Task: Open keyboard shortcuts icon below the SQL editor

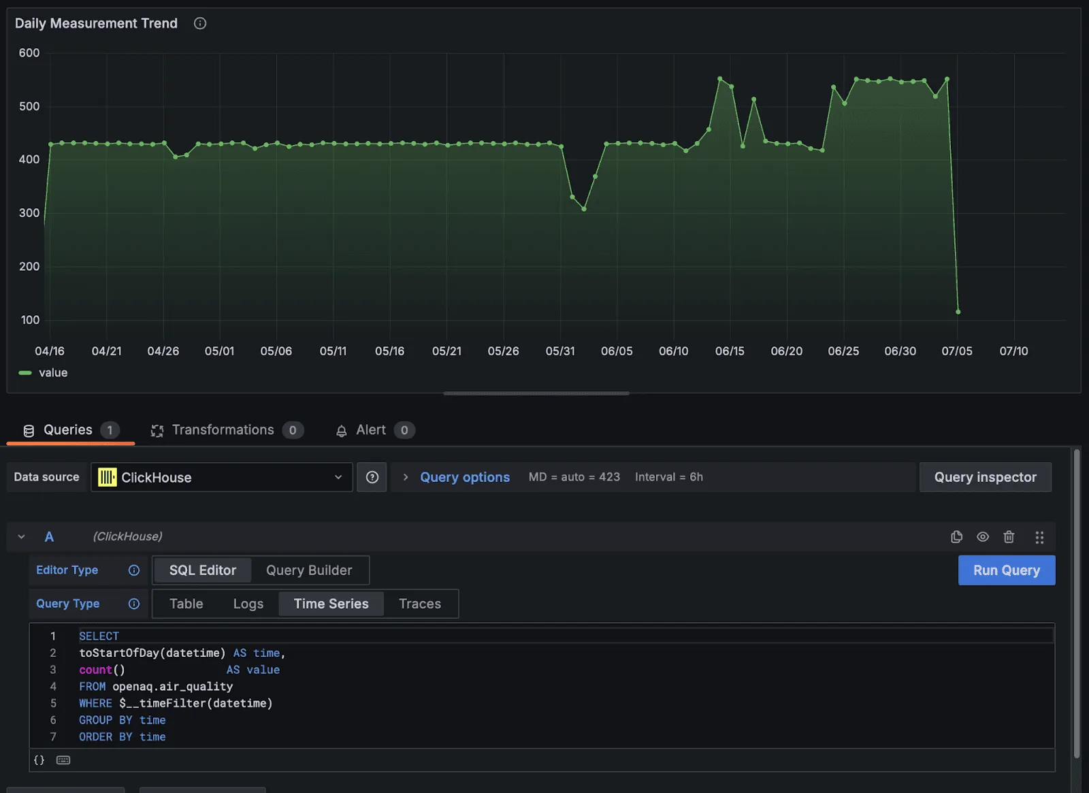Action: tap(63, 760)
